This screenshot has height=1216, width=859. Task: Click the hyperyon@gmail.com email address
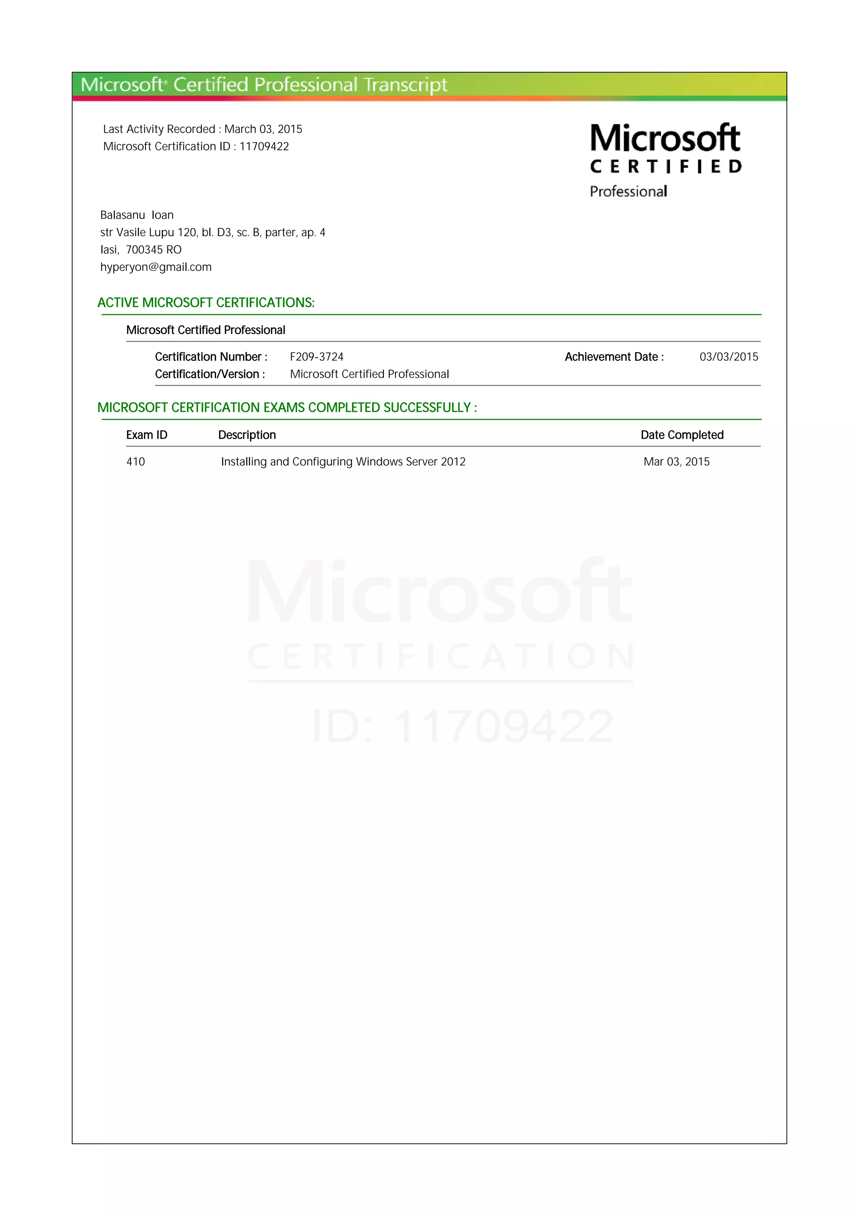[156, 267]
